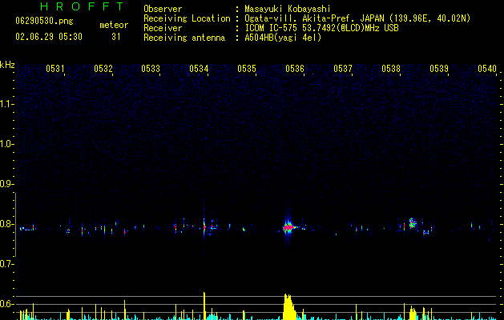
Task: Click the meteor label
Action: tap(114, 25)
